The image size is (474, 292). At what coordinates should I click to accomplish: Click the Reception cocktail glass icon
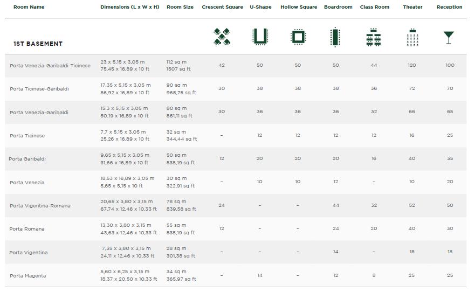[449, 37]
